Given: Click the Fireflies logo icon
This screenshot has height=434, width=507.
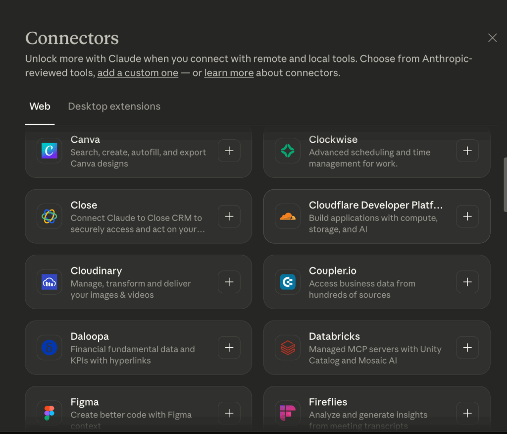Looking at the screenshot, I should [x=288, y=413].
